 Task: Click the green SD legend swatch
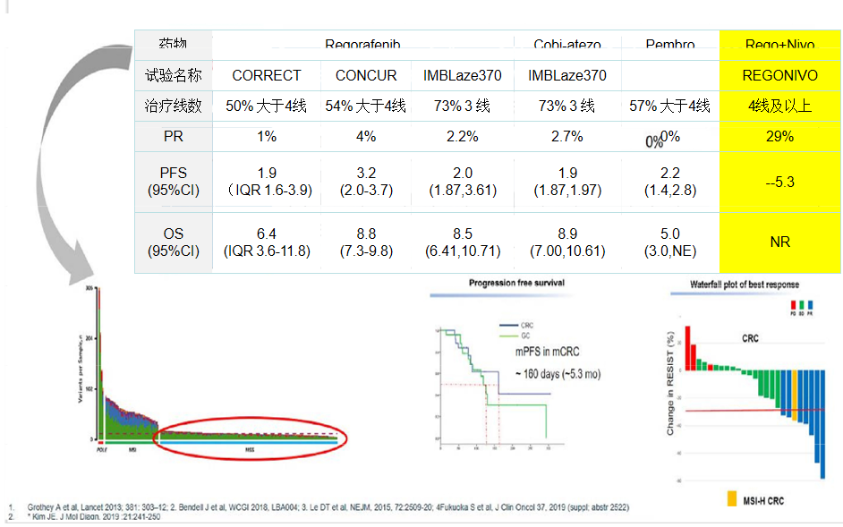click(802, 305)
